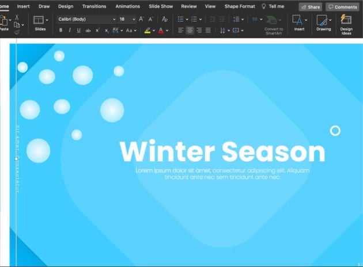Toggle underline on selected text
363x267 pixels.
point(78,30)
